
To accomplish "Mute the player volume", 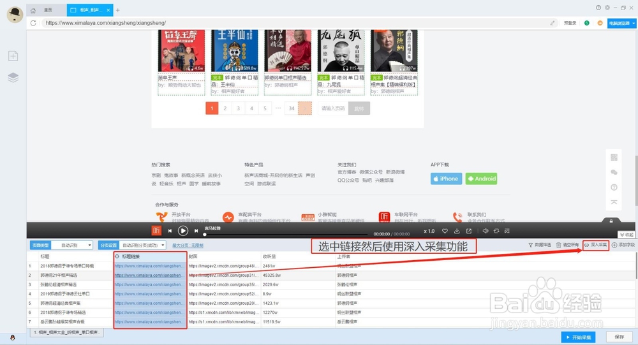I will pyautogui.click(x=485, y=231).
